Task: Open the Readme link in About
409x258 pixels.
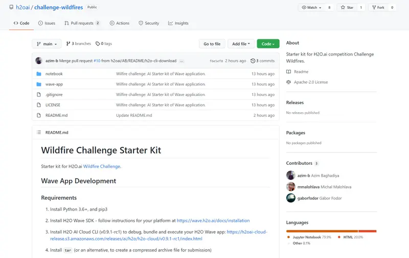Action: point(298,72)
